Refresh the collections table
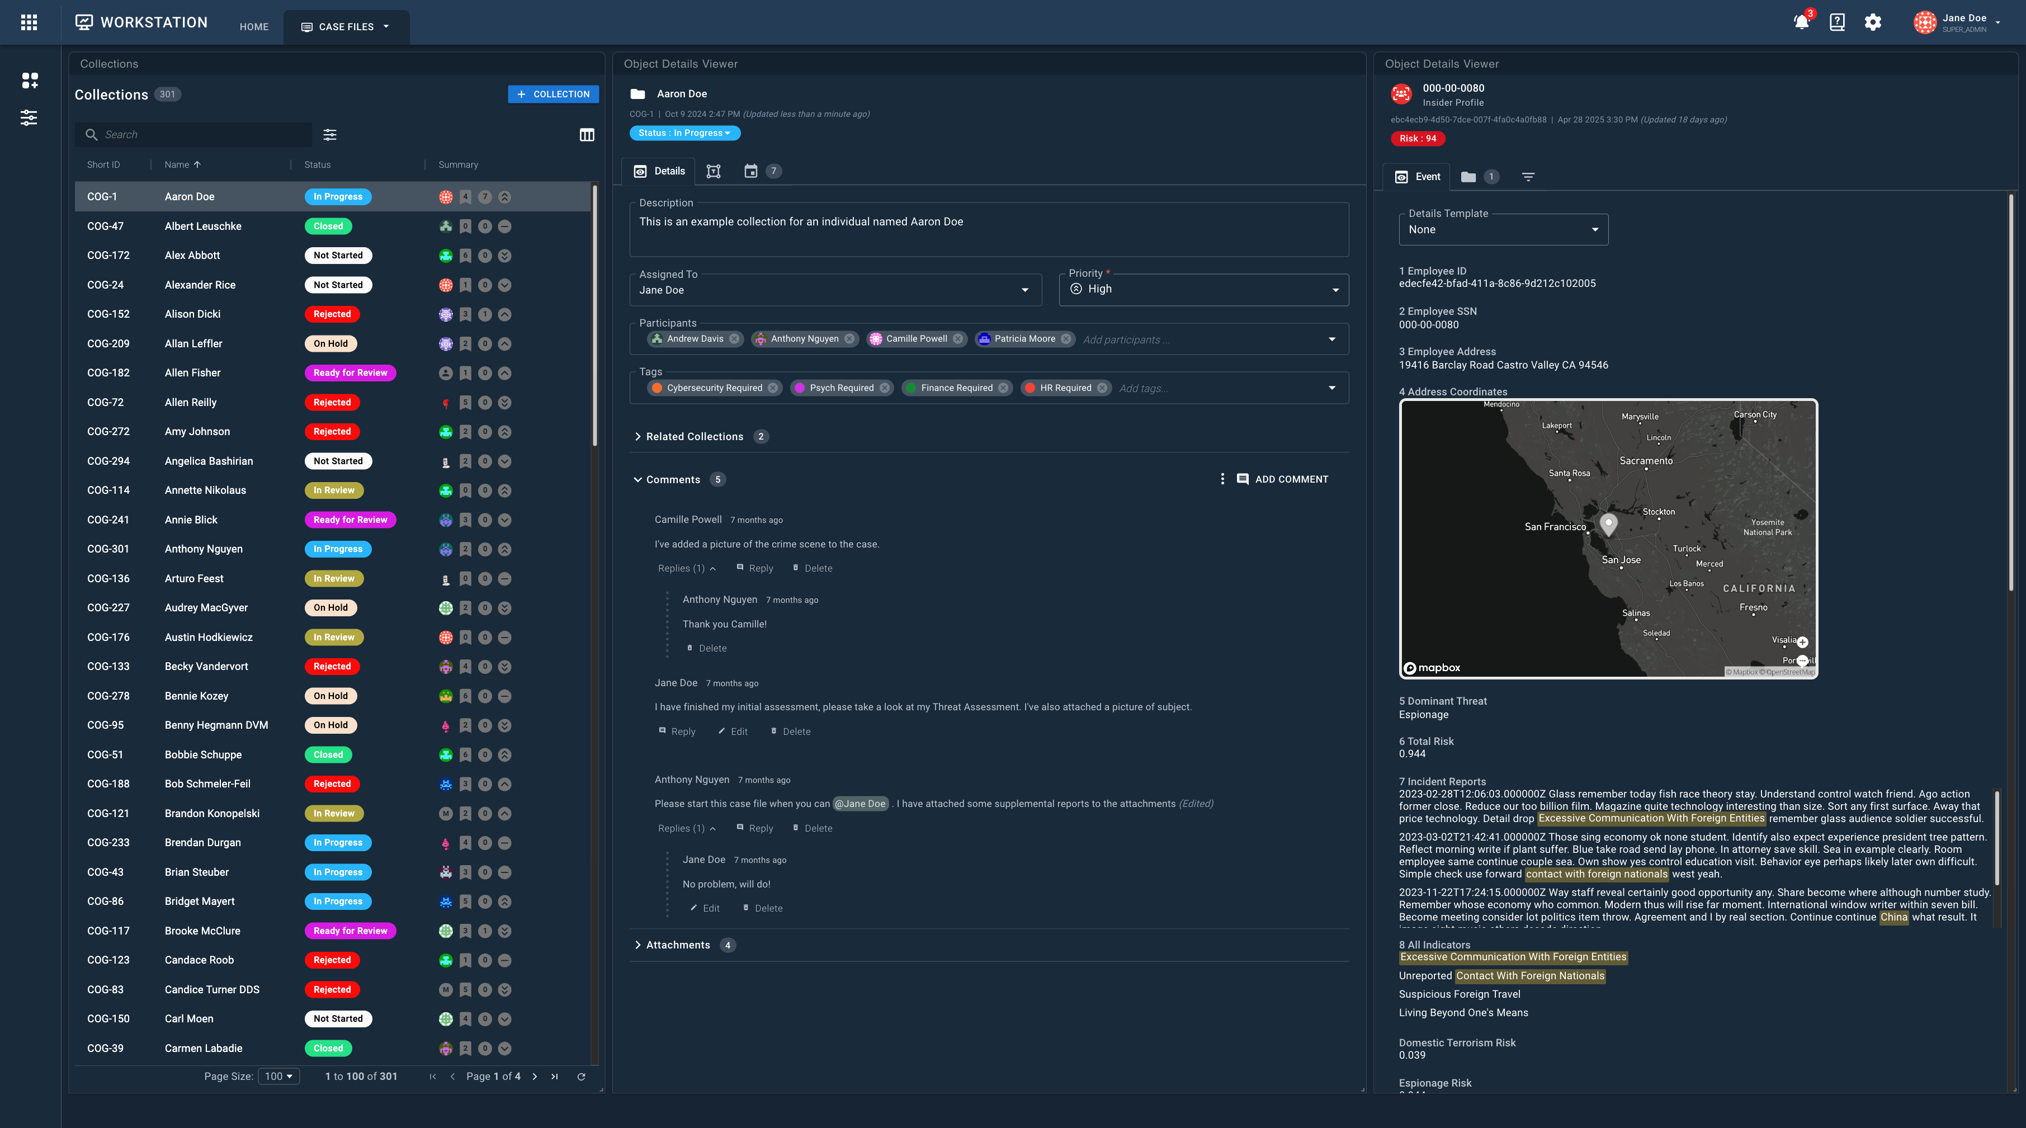Viewport: 2026px width, 1128px height. [581, 1076]
